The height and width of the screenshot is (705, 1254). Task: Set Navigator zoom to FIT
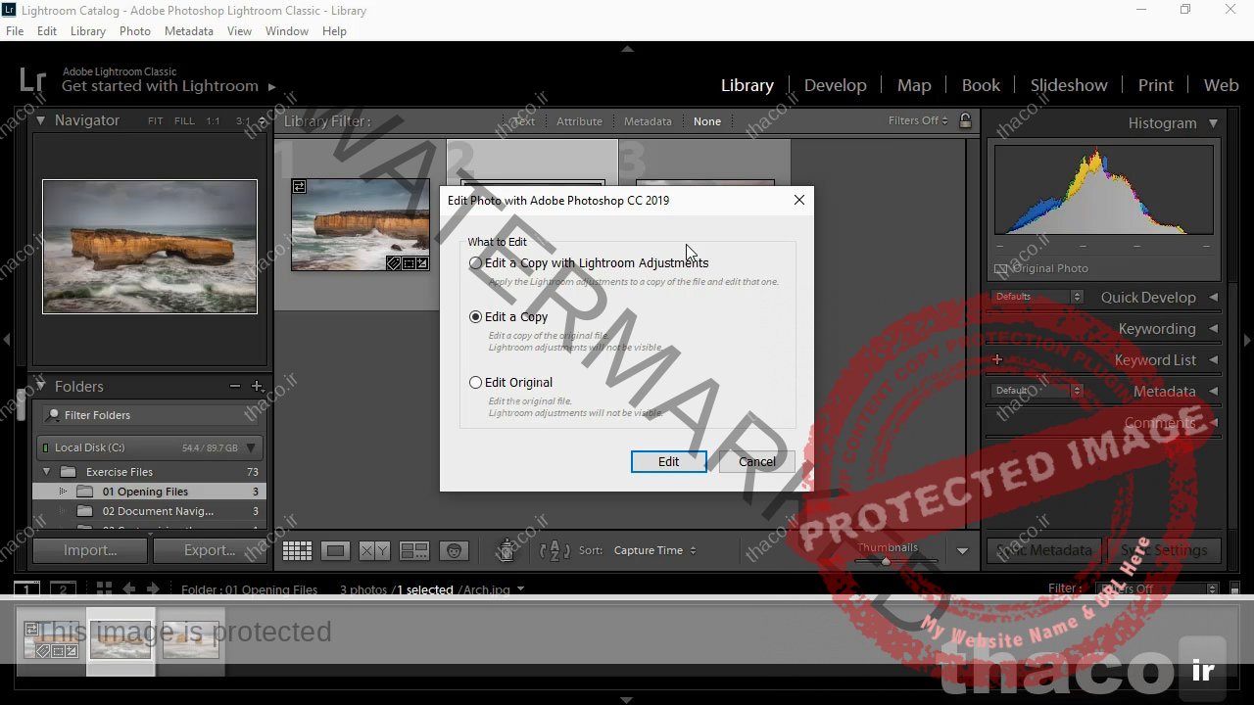pyautogui.click(x=156, y=121)
